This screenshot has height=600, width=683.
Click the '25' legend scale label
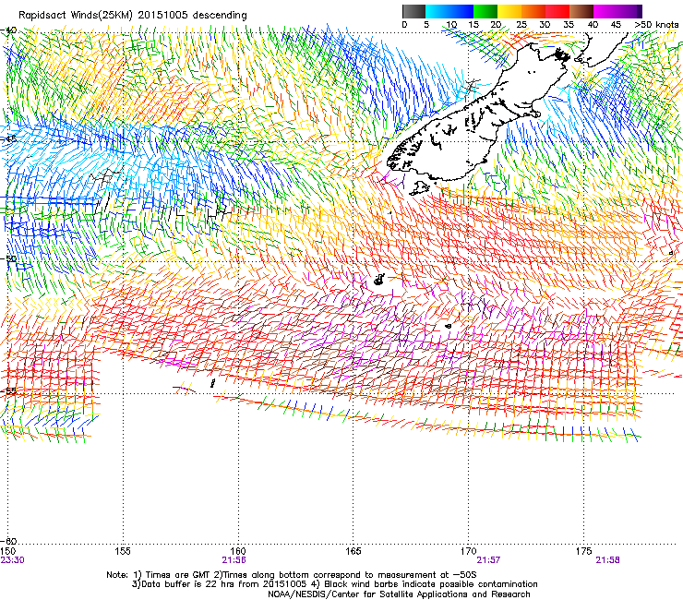[x=521, y=25]
